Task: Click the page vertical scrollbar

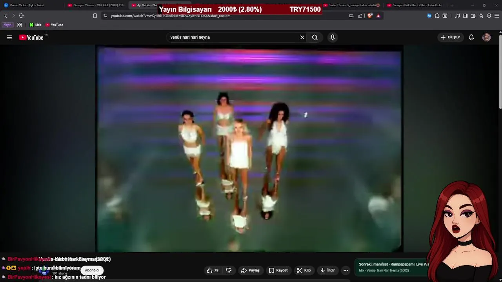Action: point(500,72)
